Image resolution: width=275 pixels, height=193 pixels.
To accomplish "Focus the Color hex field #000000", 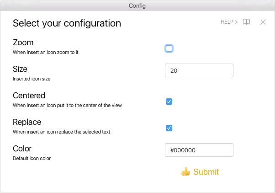I will tap(199, 150).
